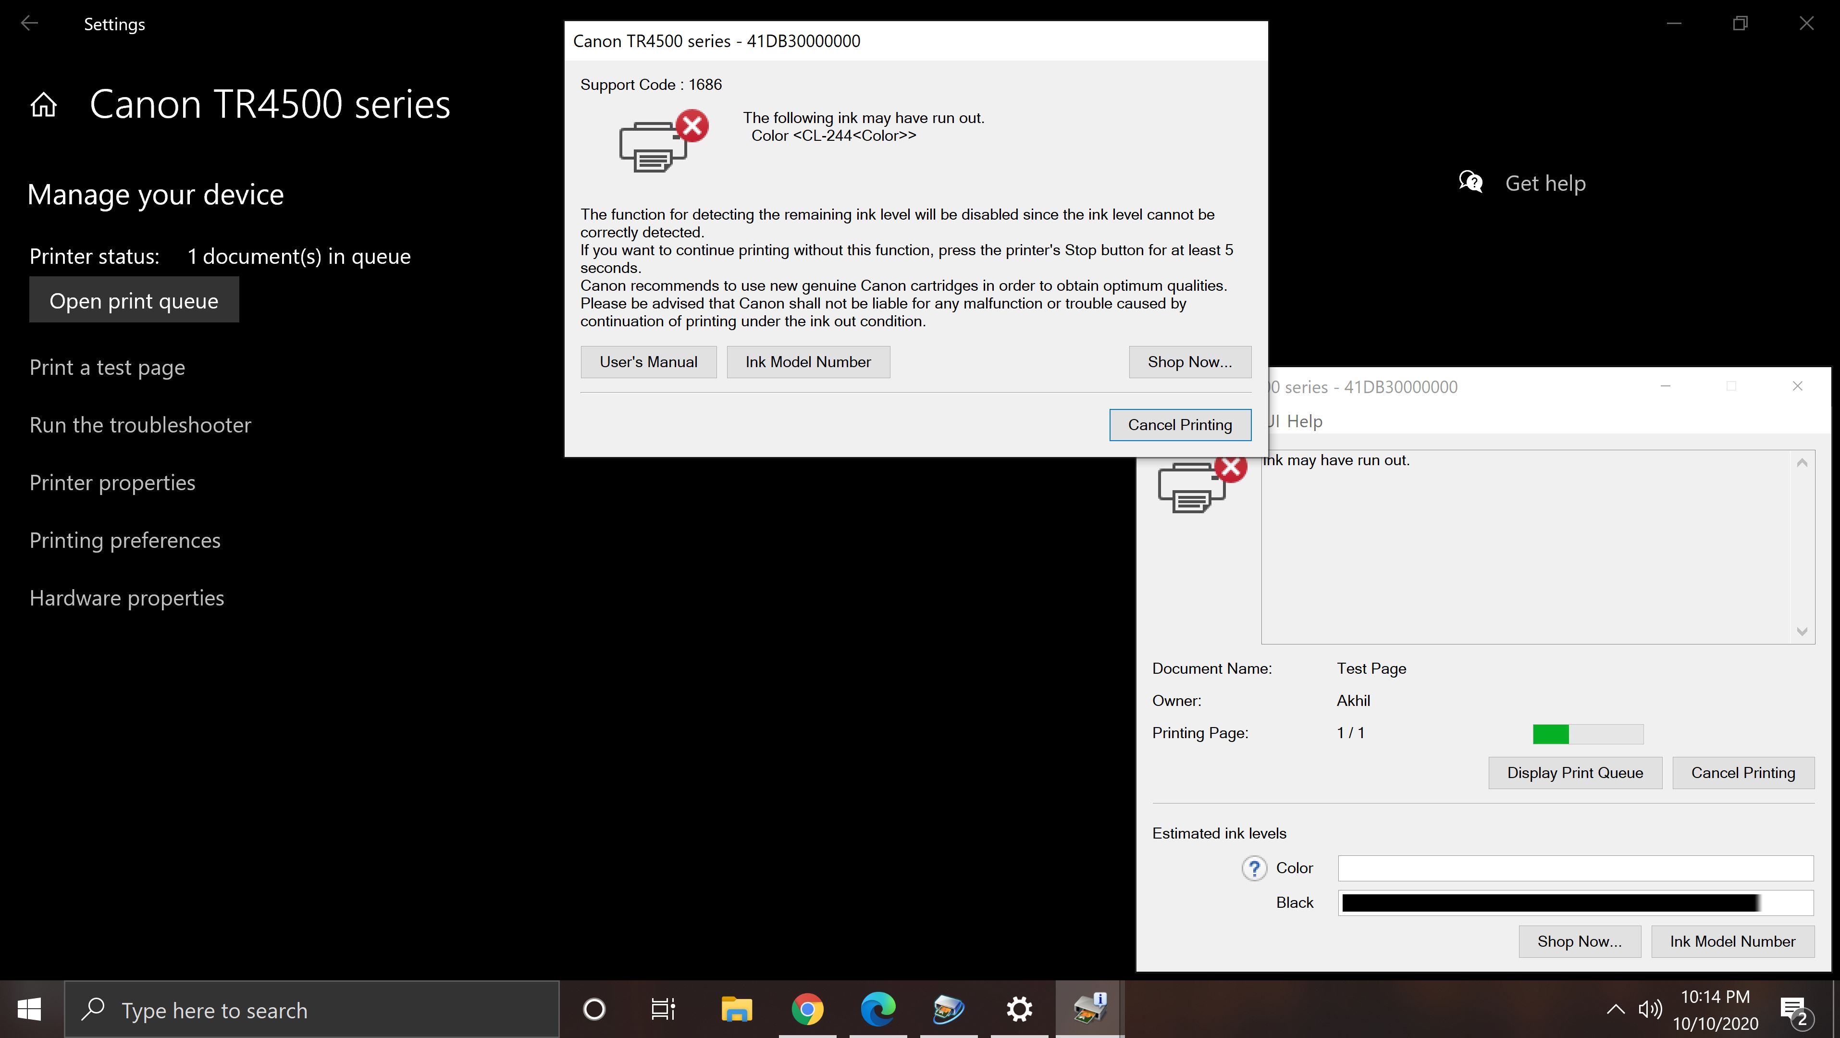This screenshot has width=1840, height=1038.
Task: Click Shop Now in bottom dialog window
Action: click(1579, 939)
